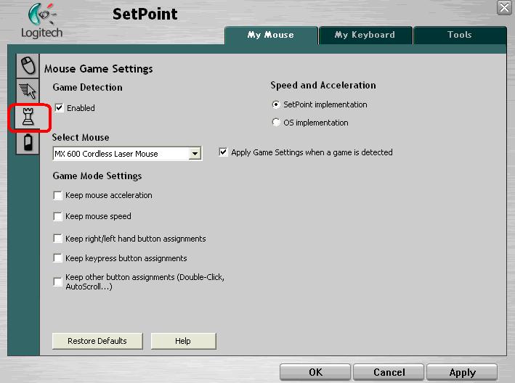
Task: Select SetPoint implementation radio button
Action: coord(276,104)
